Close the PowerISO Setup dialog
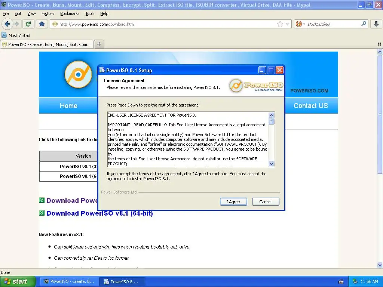 click(x=279, y=70)
